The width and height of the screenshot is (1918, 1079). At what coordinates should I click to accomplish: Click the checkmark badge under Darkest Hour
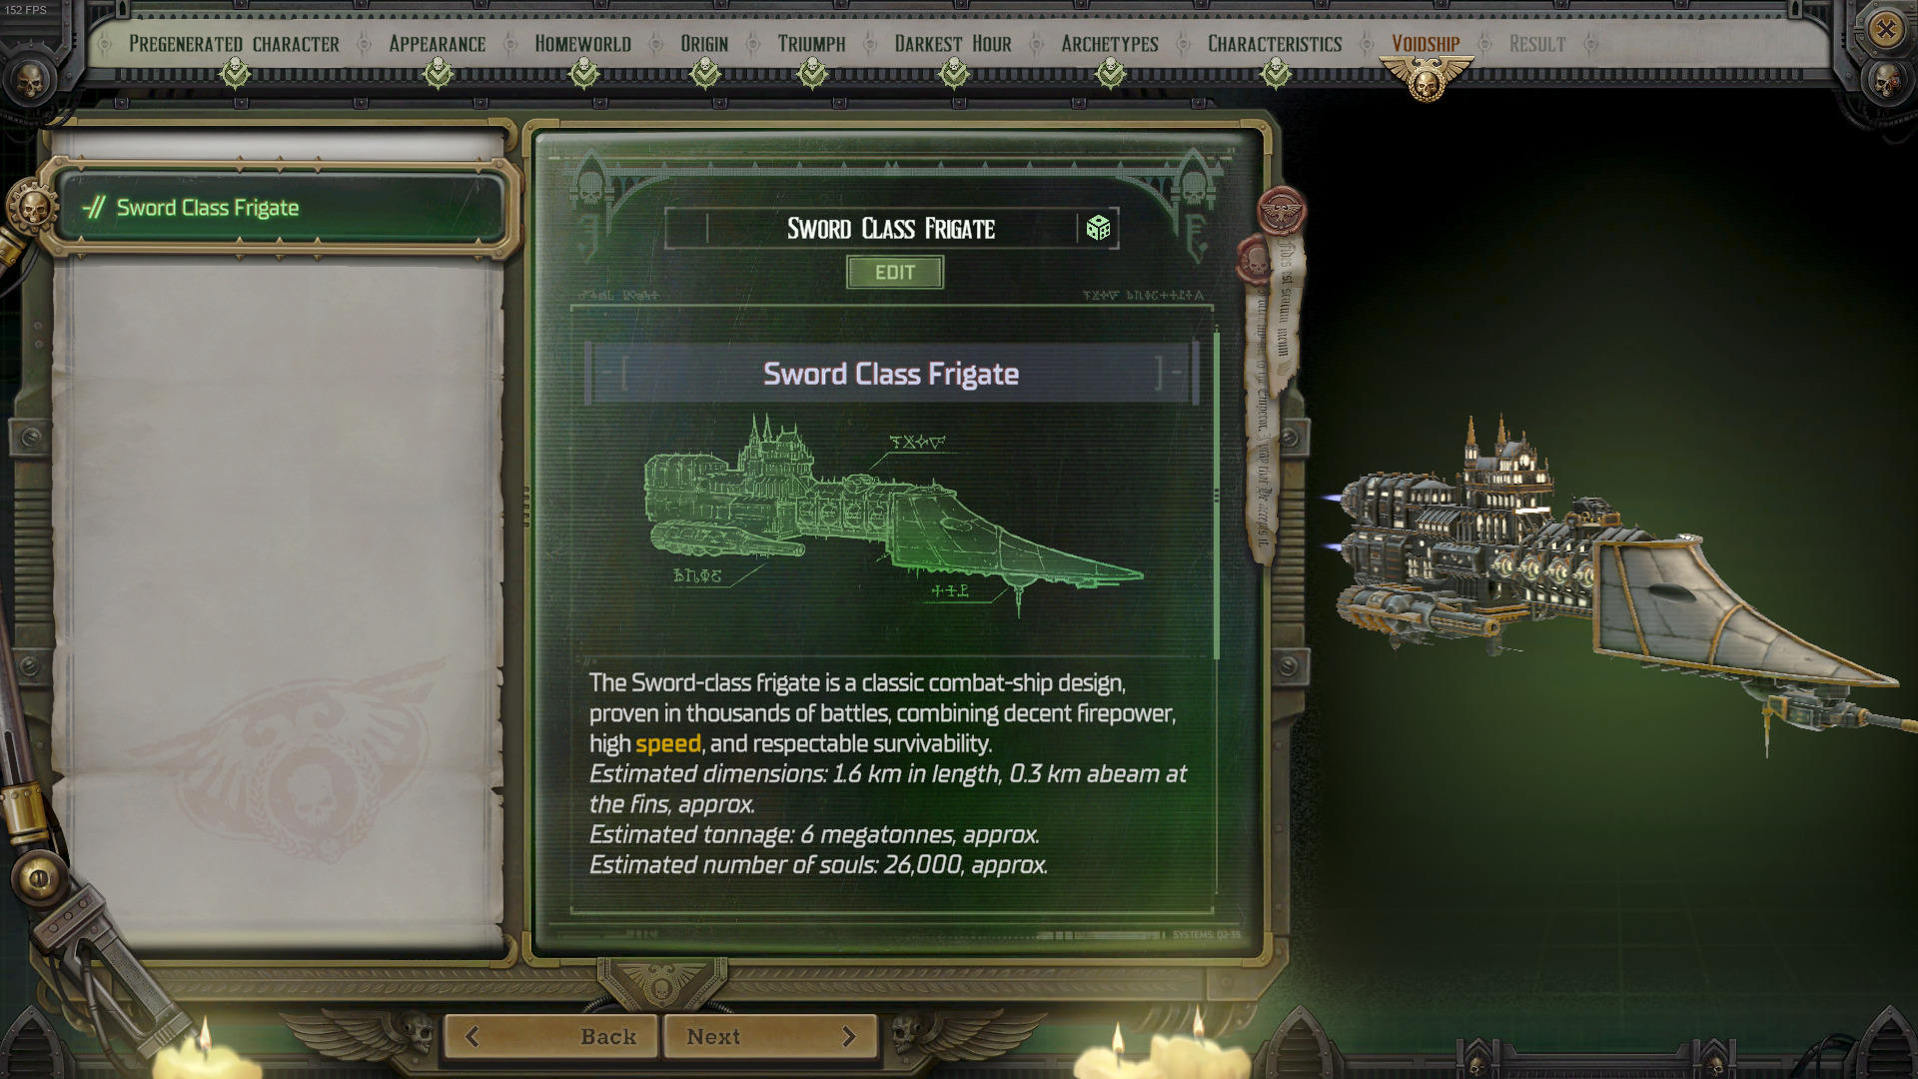[x=954, y=73]
